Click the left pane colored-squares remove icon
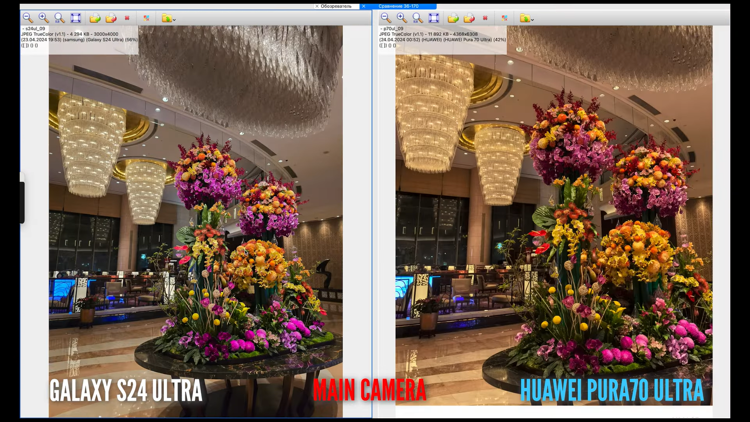The height and width of the screenshot is (422, 750). (x=147, y=18)
